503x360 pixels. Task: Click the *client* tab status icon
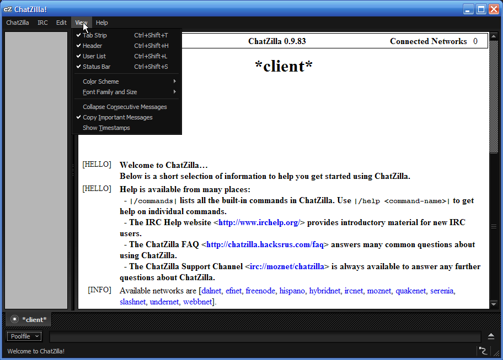coord(14,319)
